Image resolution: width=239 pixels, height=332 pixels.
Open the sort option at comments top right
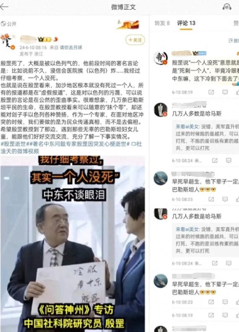point(234,40)
